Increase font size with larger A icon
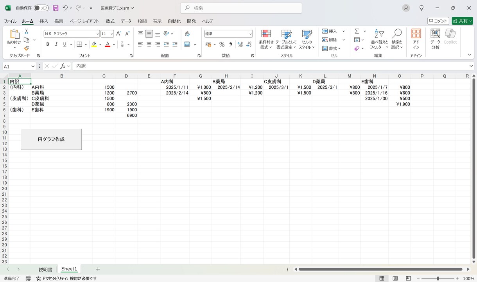This screenshot has height=282, width=477. 118,34
